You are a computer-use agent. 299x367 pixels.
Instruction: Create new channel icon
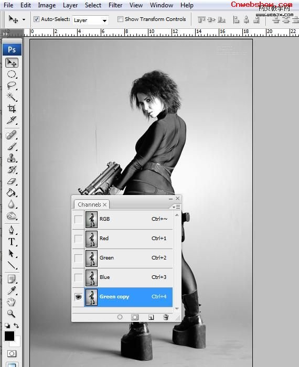pos(151,317)
